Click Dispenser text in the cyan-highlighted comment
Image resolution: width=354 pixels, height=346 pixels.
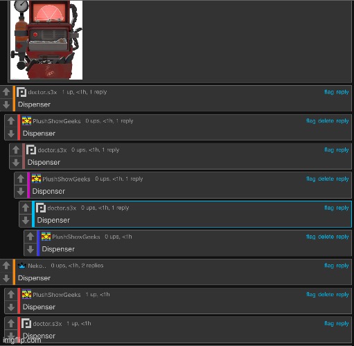[53, 220]
